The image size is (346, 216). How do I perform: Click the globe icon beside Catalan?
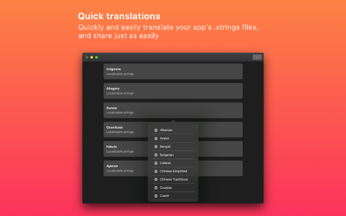(156, 163)
